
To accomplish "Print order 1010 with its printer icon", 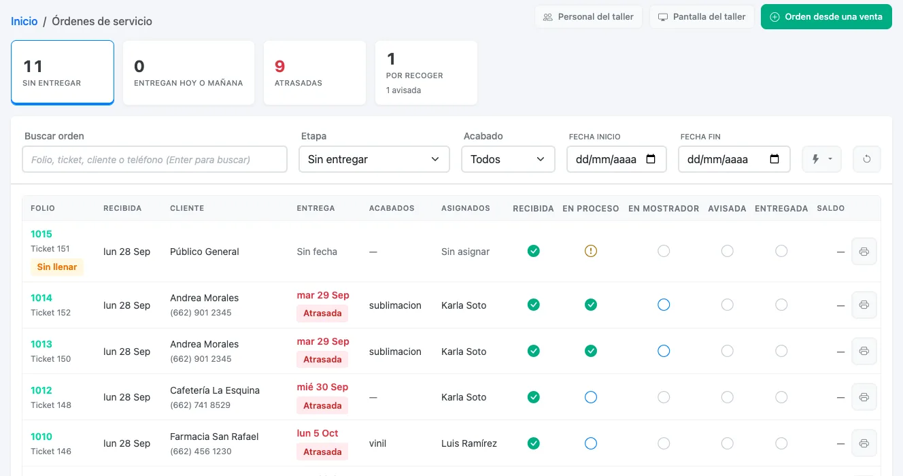I will [x=864, y=443].
